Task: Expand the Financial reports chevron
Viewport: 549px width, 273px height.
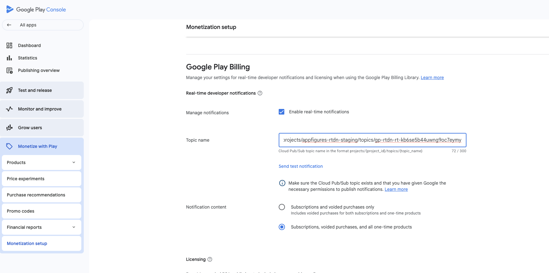Action: [x=74, y=227]
